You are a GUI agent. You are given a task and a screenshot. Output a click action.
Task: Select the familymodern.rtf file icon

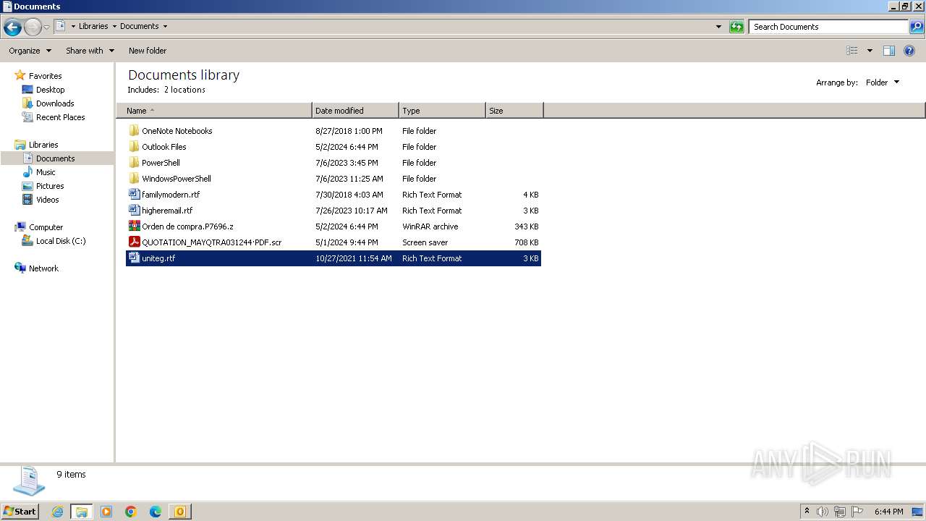tap(134, 195)
